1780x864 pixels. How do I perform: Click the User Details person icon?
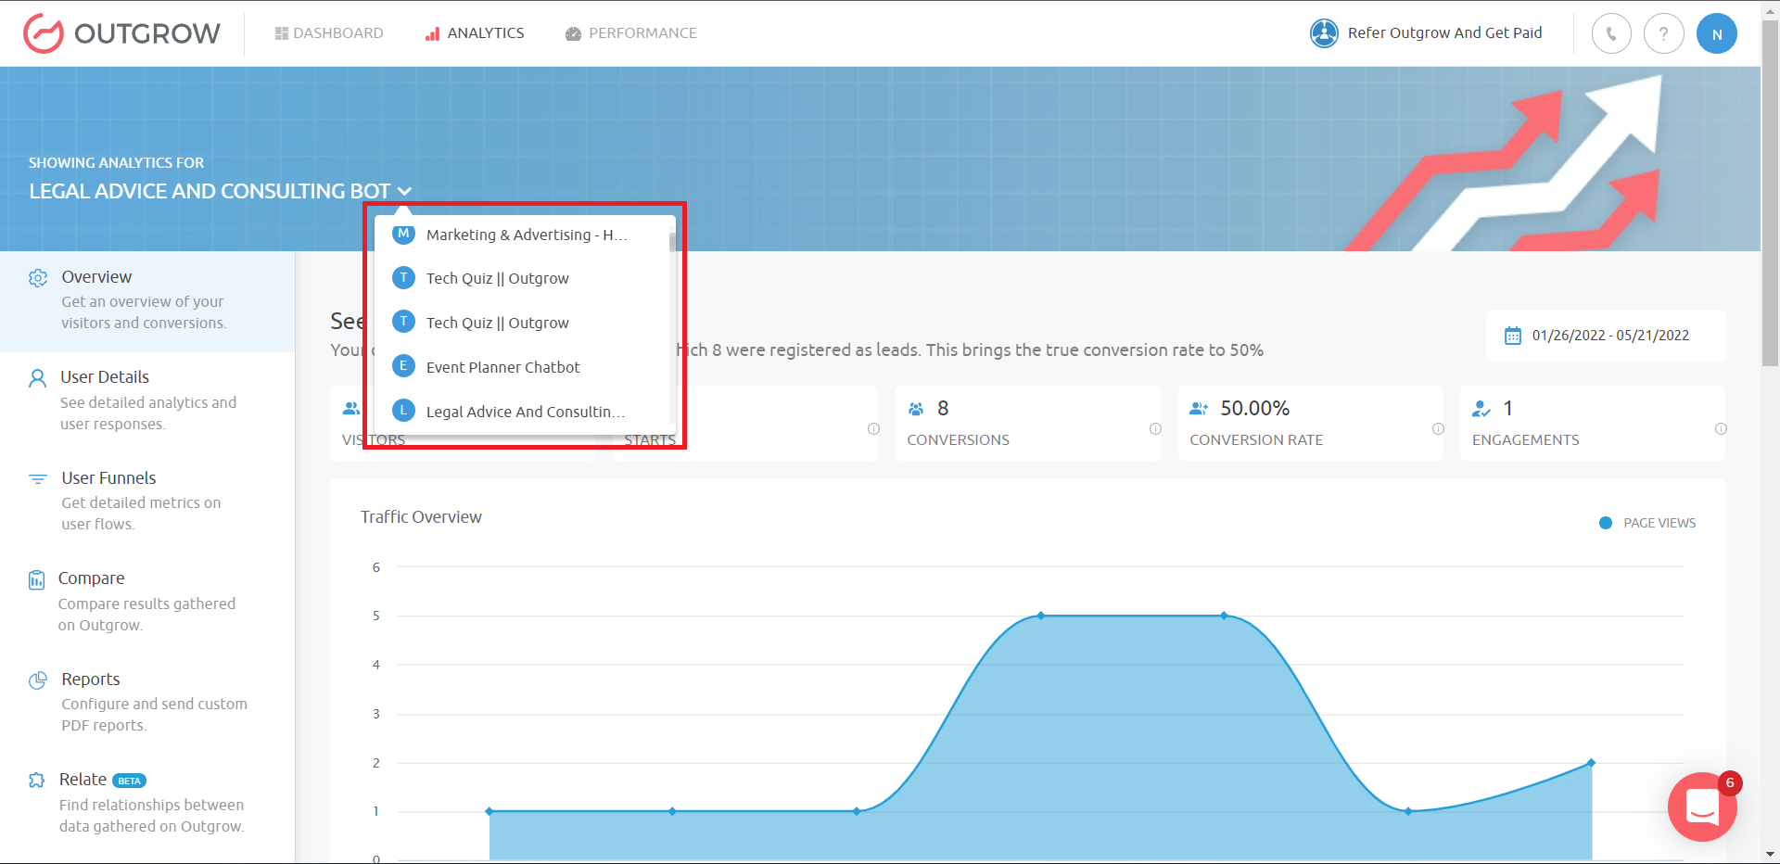coord(37,378)
